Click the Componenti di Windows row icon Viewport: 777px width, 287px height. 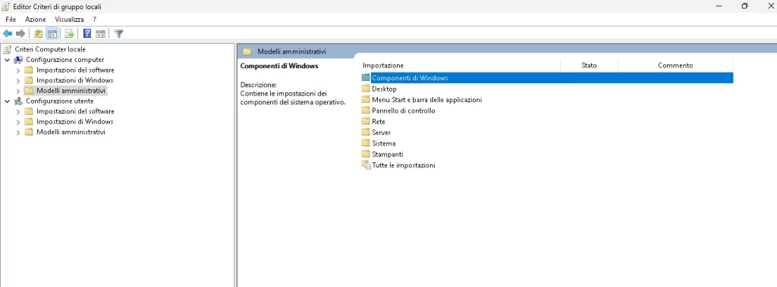pyautogui.click(x=366, y=78)
